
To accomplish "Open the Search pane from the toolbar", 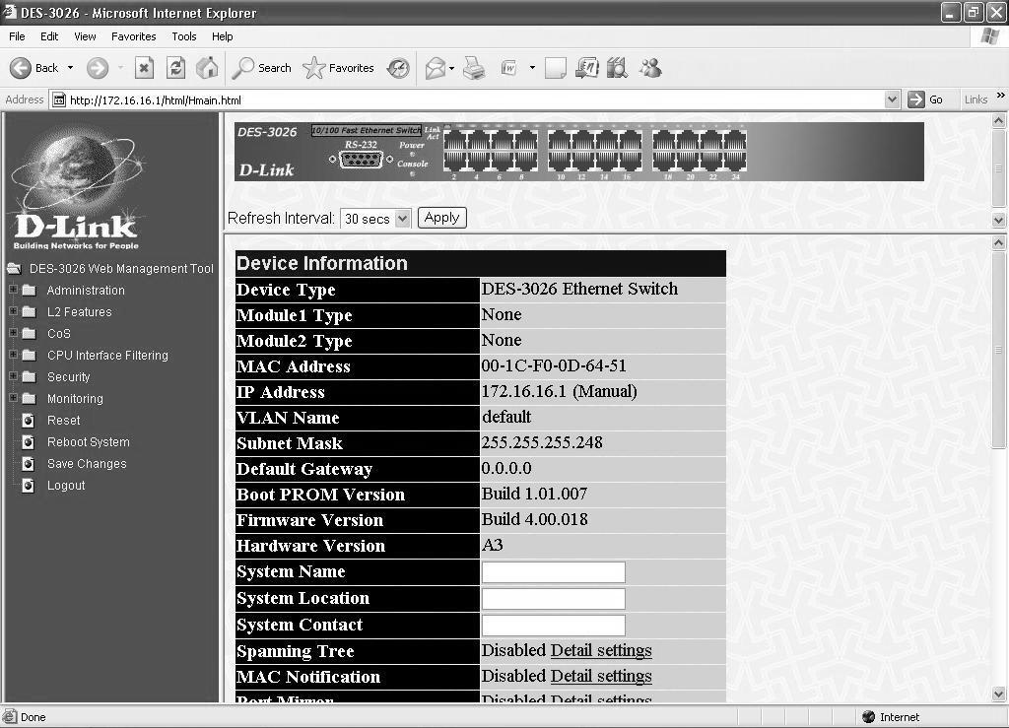I will [x=261, y=68].
